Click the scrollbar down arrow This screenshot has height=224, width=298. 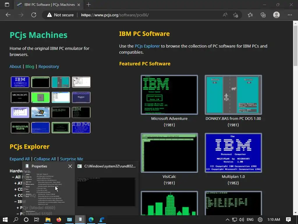(295, 213)
